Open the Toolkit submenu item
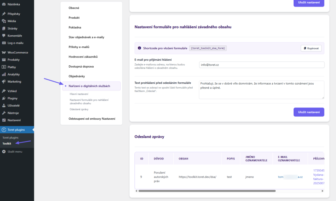 pos(7,143)
